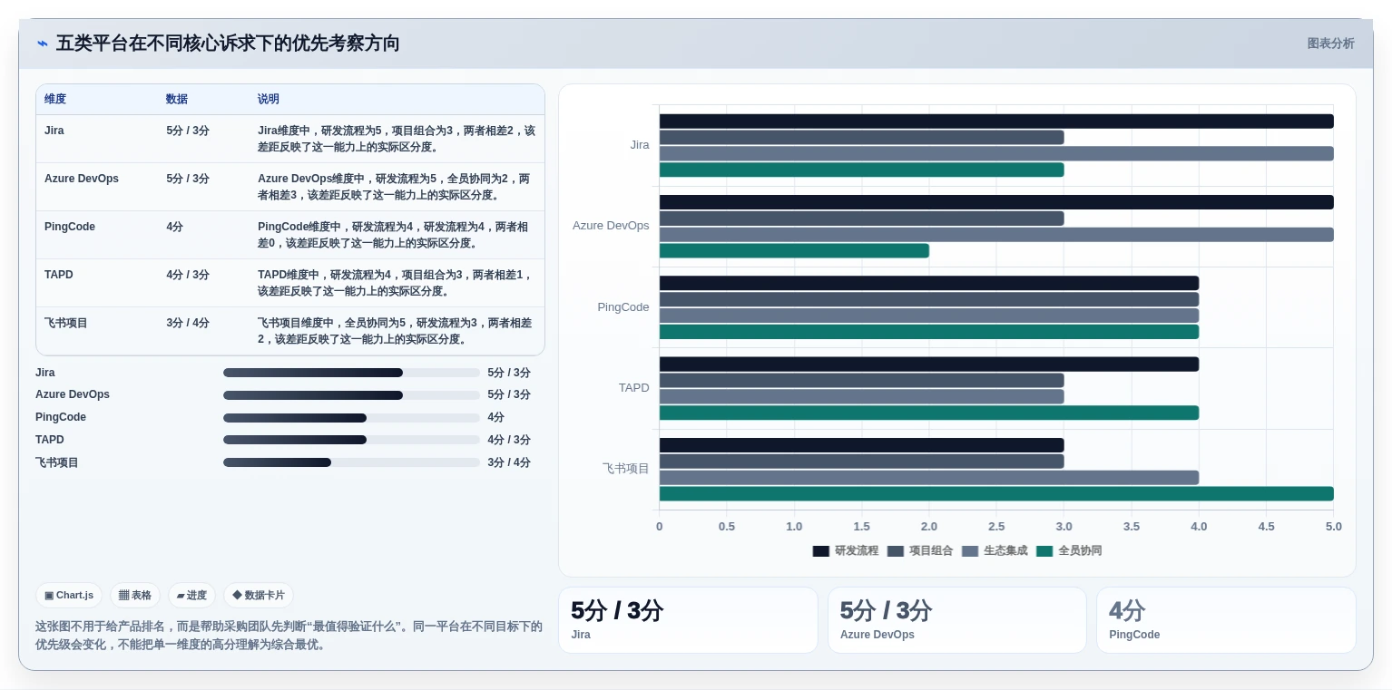Click the PingCode 生态集成 bar in chart
This screenshot has width=1392, height=690.
tap(929, 316)
